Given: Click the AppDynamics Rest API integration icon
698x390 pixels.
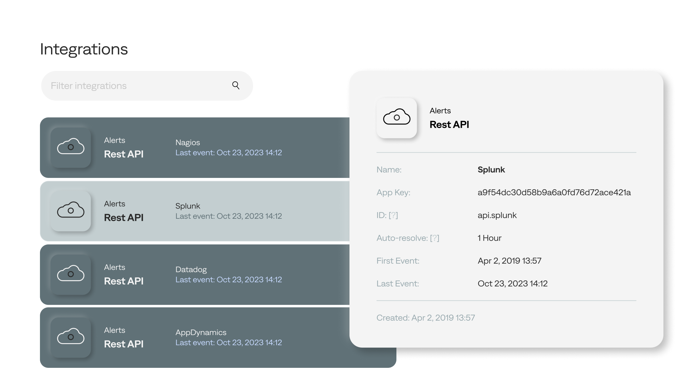Looking at the screenshot, I should click(x=71, y=337).
